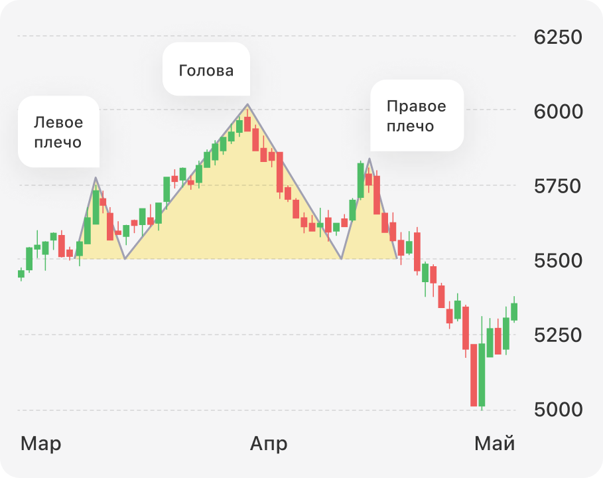Select the 5000 price axis label
Screen dimensions: 603x478
click(558, 410)
